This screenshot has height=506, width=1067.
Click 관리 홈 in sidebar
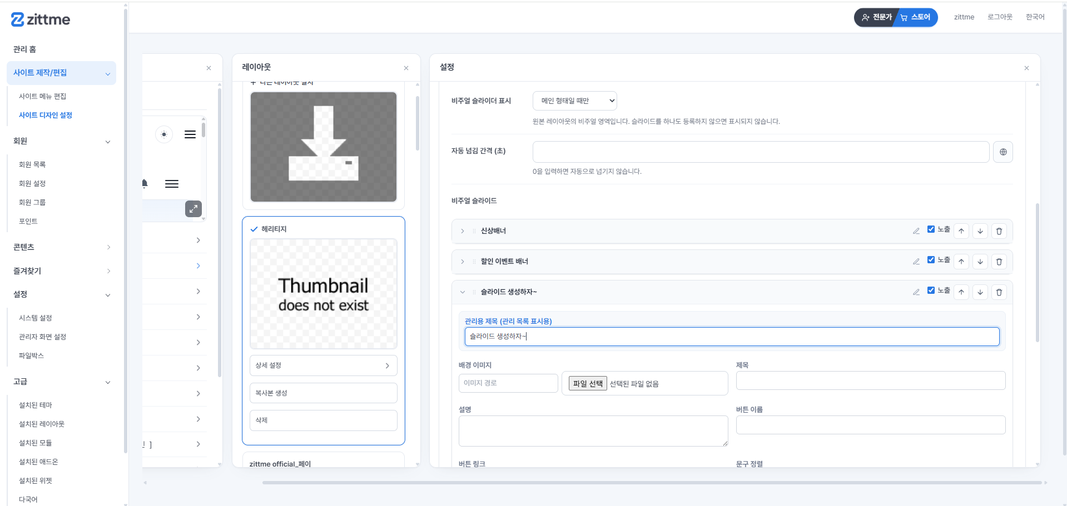25,49
